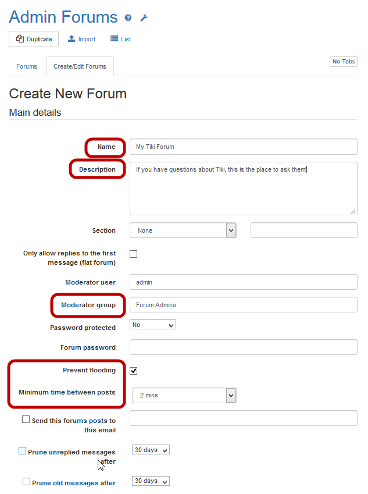
Task: Click the Forum password field
Action: point(243,347)
